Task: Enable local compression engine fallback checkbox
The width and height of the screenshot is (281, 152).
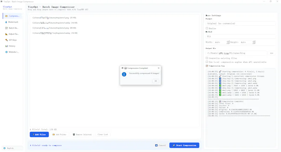Action: (x=207, y=62)
